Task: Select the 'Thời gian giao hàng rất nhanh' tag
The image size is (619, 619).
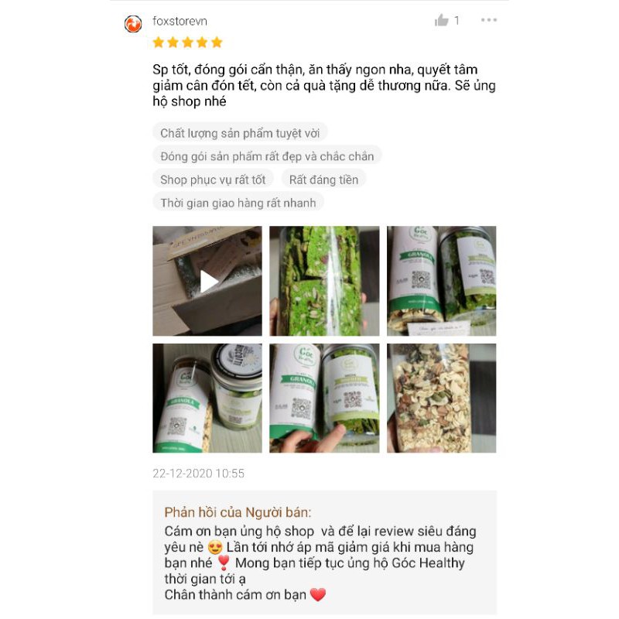Action: pyautogui.click(x=238, y=203)
